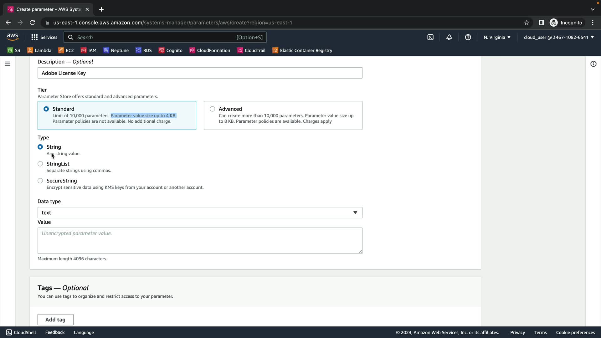This screenshot has width=601, height=338.
Task: Open the CloudShell icon in top navigation
Action: 430,37
